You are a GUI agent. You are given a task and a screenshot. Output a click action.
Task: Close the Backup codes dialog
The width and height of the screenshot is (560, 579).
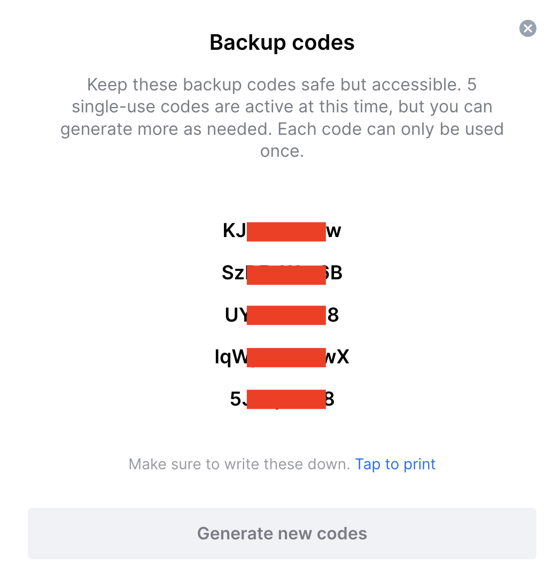(527, 28)
